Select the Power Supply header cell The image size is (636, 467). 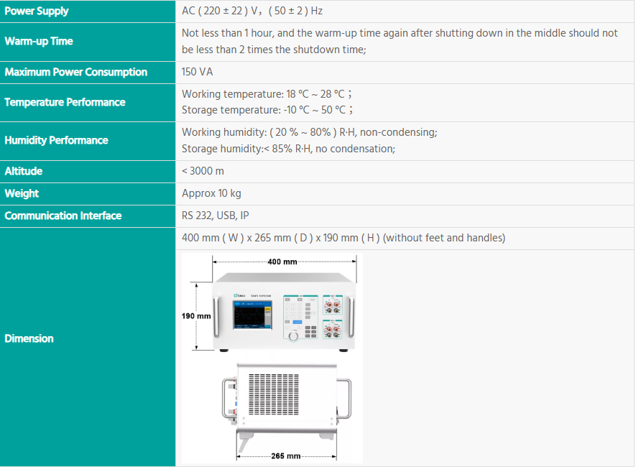(x=37, y=11)
